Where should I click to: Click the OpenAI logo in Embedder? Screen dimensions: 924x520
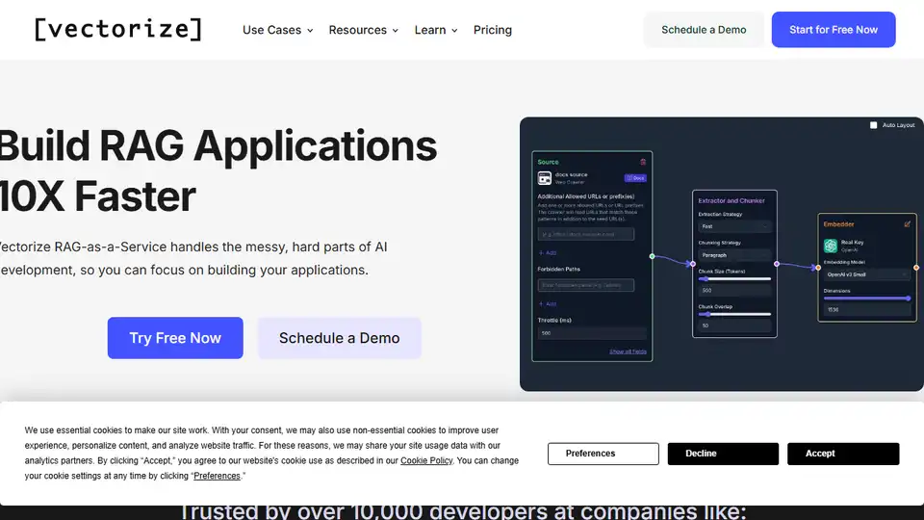coord(831,246)
